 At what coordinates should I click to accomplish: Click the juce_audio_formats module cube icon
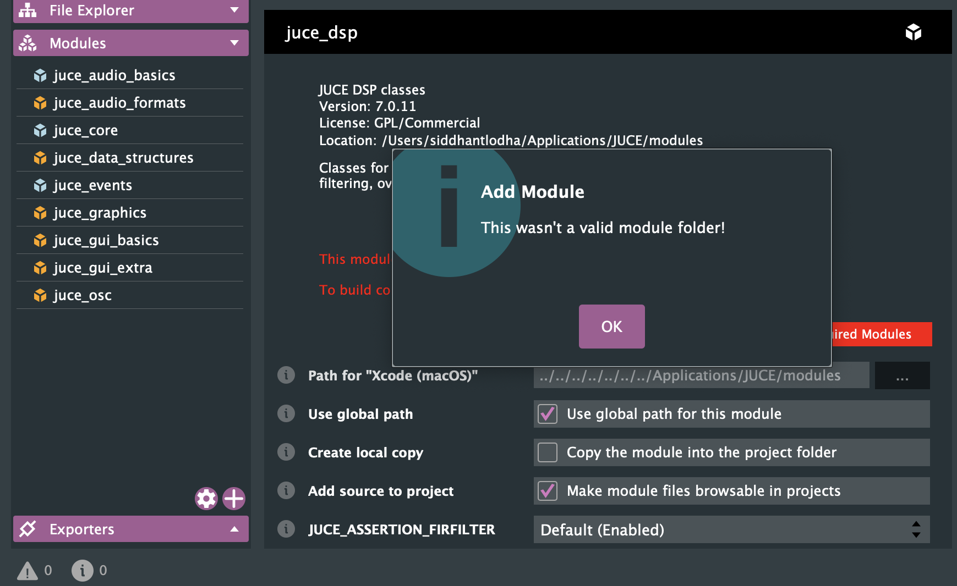pyautogui.click(x=40, y=103)
